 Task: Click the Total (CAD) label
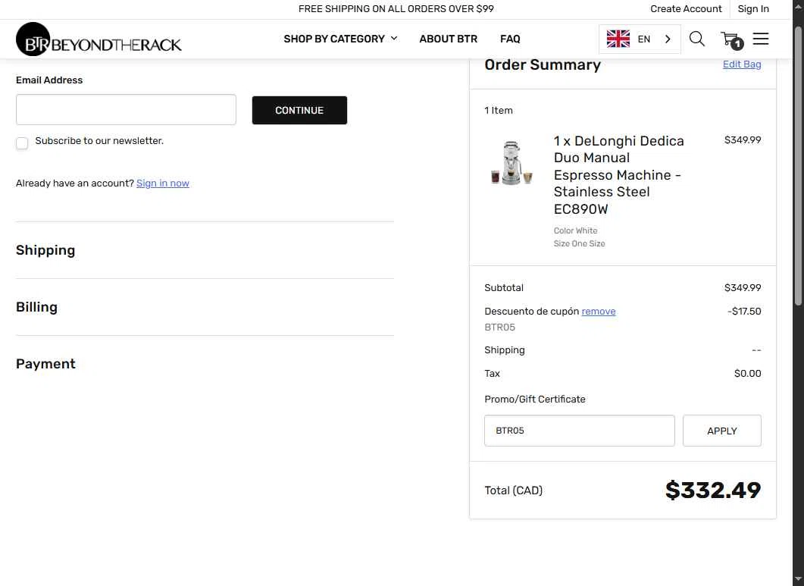pos(513,490)
